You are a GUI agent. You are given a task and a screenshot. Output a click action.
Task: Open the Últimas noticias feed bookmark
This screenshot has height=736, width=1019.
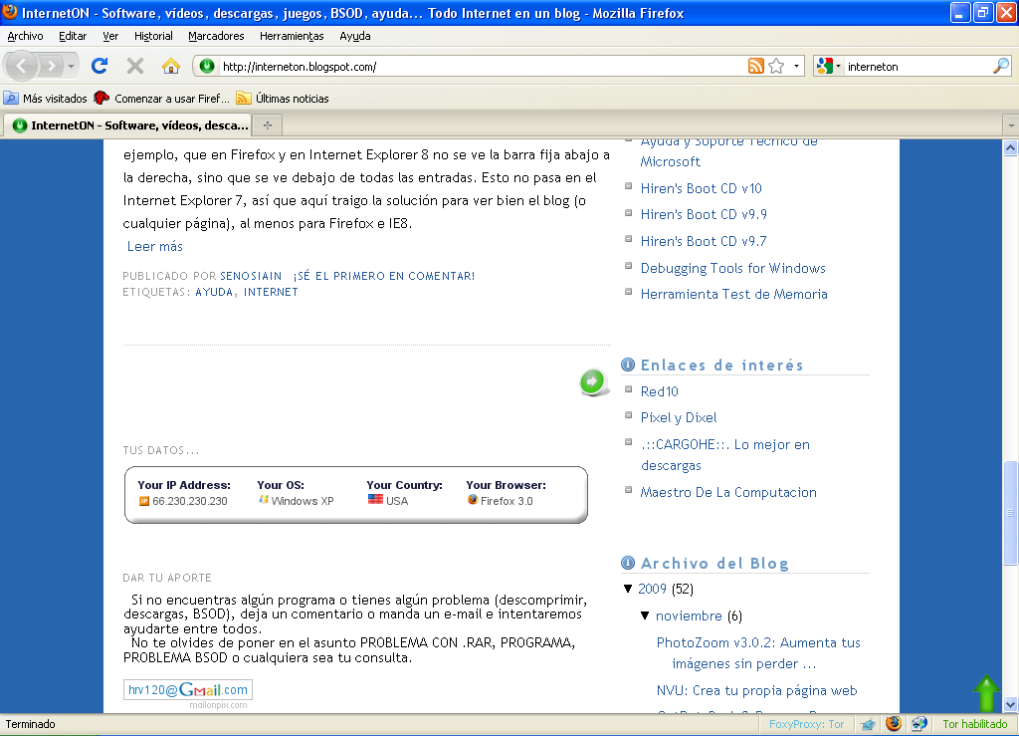point(283,99)
